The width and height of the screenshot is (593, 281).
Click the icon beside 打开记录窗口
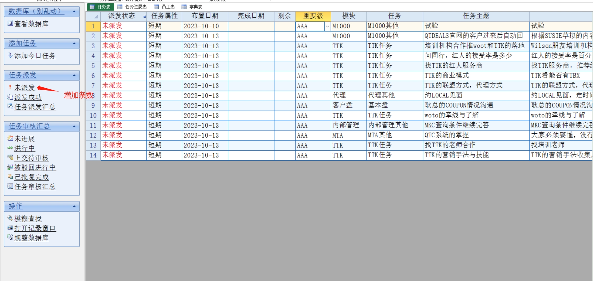10,228
